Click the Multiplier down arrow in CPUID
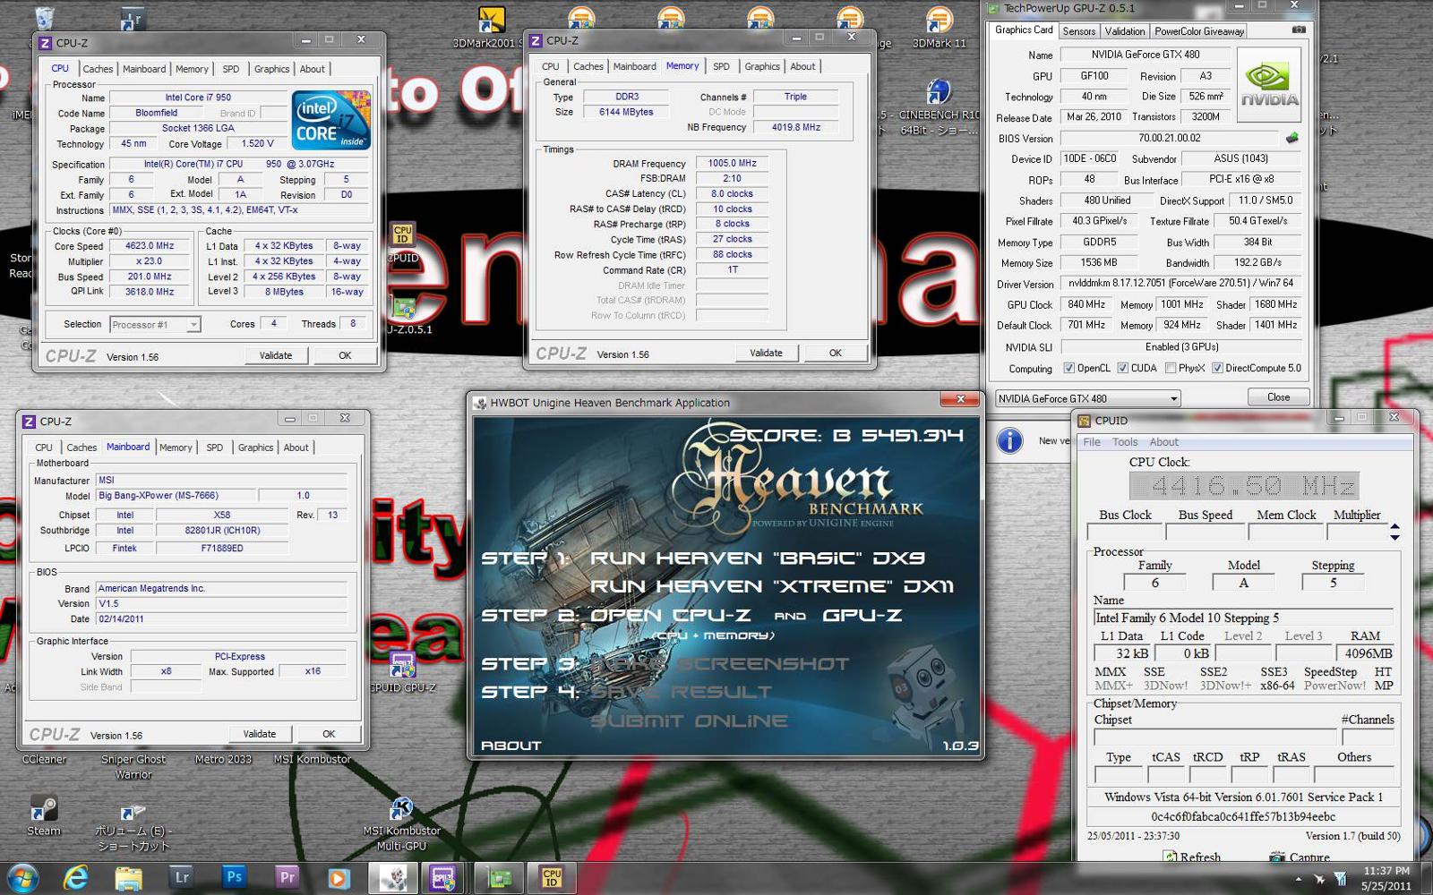This screenshot has width=1433, height=895. click(1394, 536)
